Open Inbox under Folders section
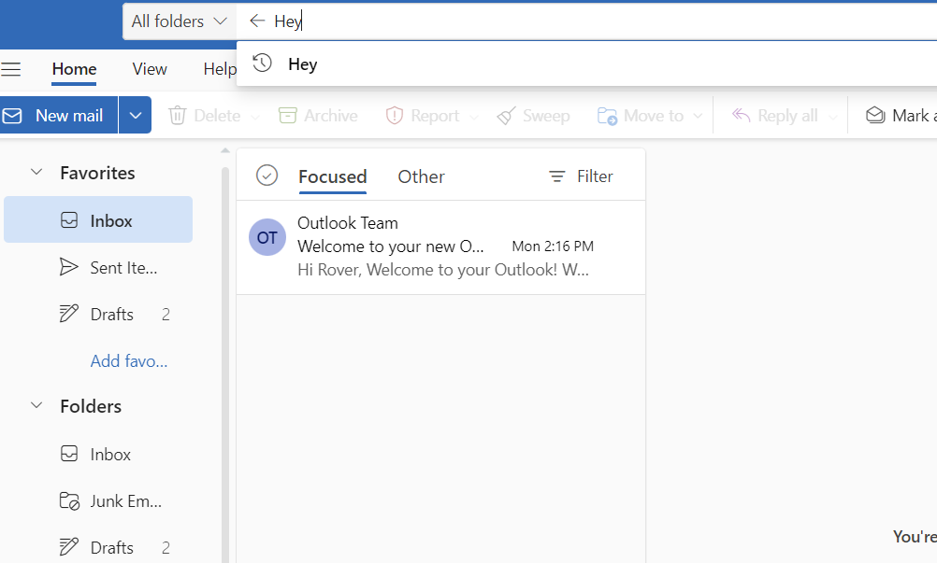Image resolution: width=937 pixels, height=563 pixels. tap(98, 454)
